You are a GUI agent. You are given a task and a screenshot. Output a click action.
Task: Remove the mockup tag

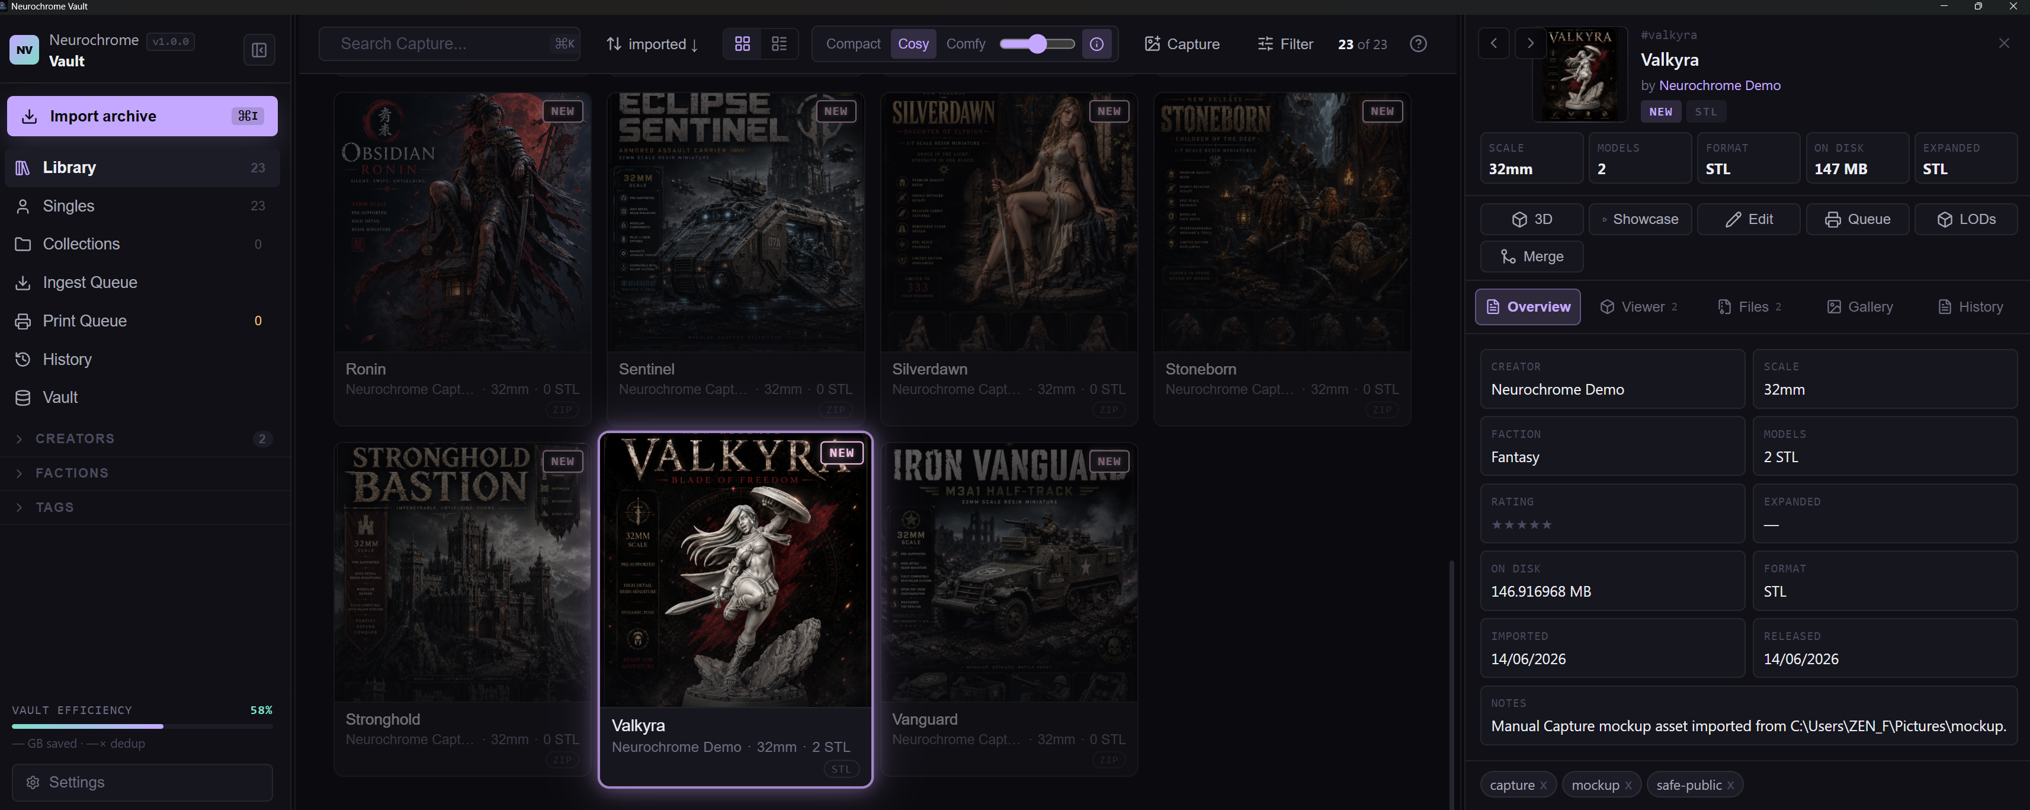1628,786
